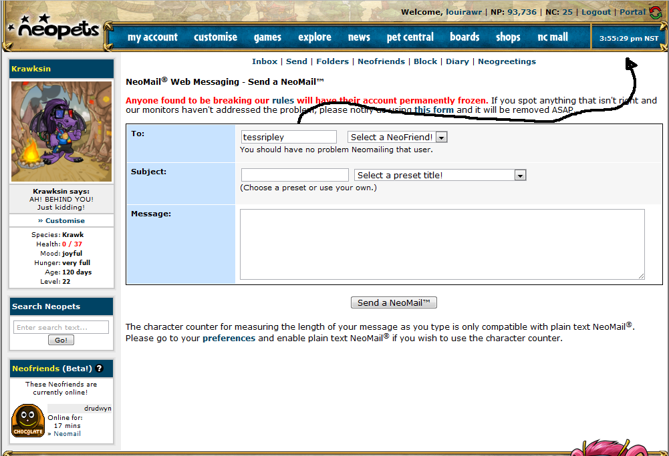Click the 3:55:29 pm NST clock
This screenshot has width=669, height=456.
[629, 38]
